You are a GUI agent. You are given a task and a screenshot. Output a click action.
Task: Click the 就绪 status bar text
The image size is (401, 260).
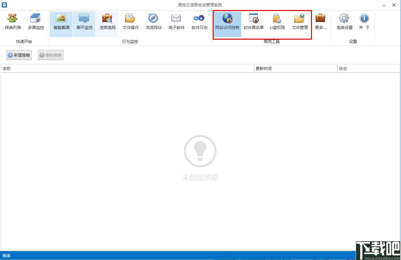[6, 256]
